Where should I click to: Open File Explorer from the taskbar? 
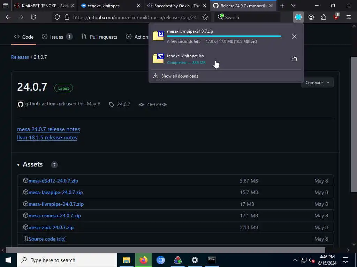click(126, 260)
